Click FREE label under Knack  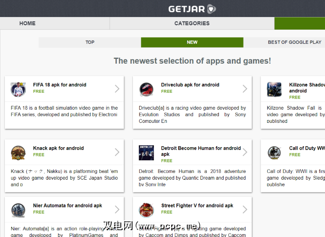[39, 154]
